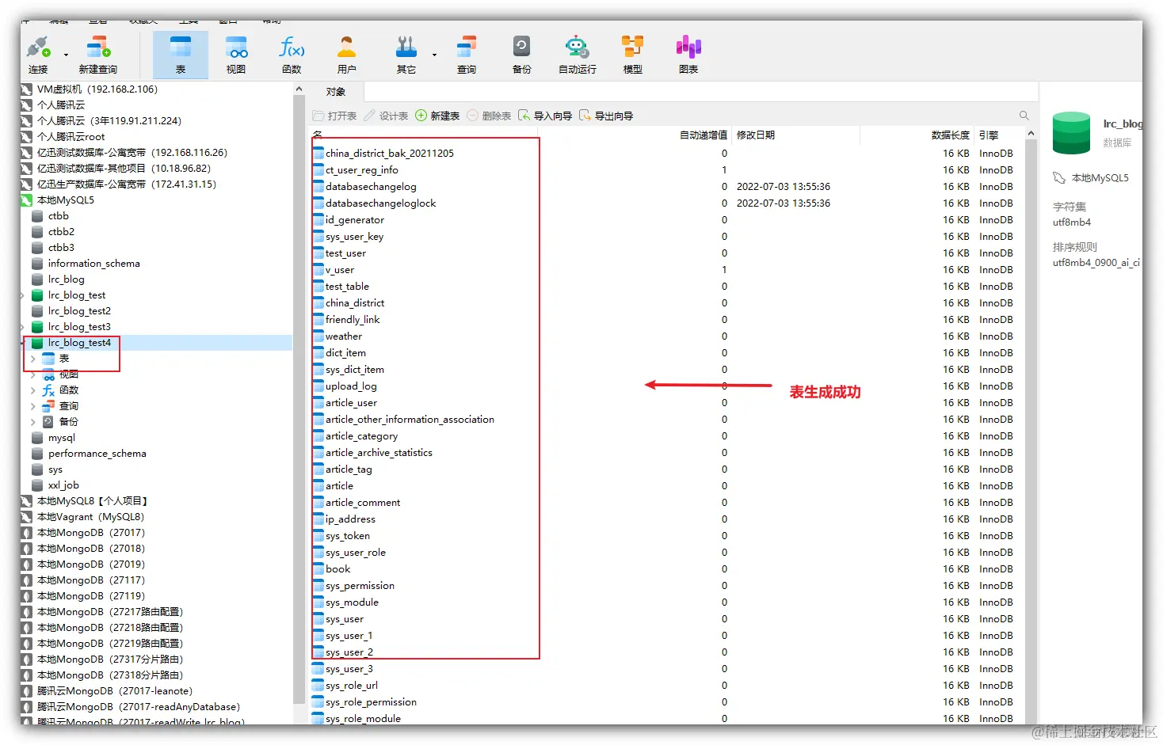Click the 设计表 design table button

pos(386,116)
